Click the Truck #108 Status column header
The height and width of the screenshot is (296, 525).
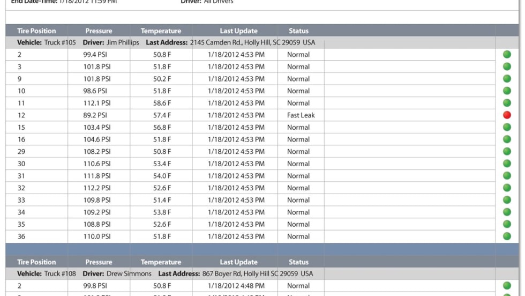[x=298, y=262]
